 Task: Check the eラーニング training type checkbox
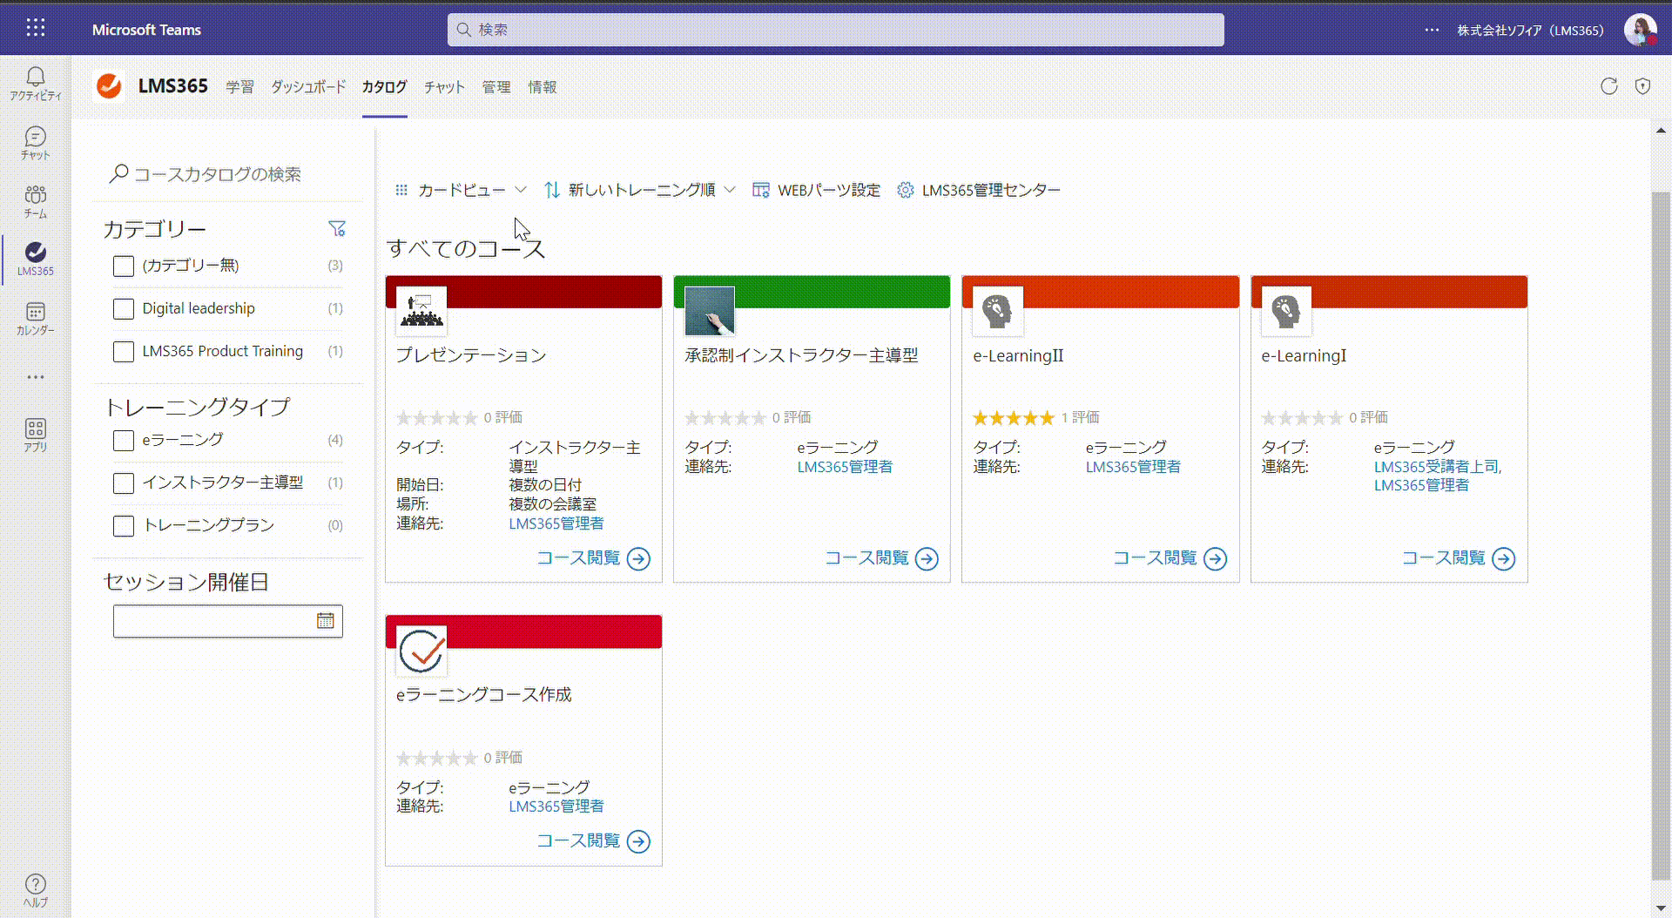[x=124, y=440]
